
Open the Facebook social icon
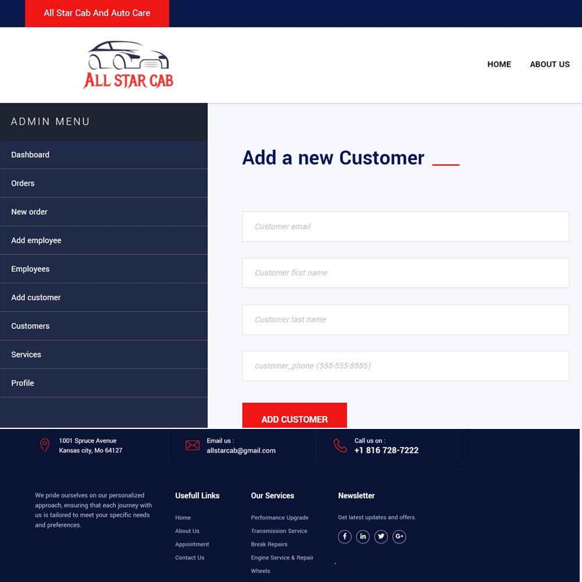coord(345,537)
